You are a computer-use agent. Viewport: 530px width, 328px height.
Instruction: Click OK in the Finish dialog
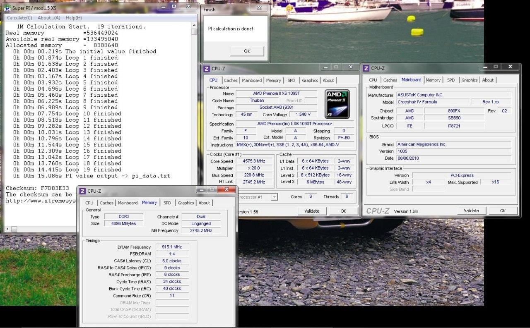tap(247, 51)
